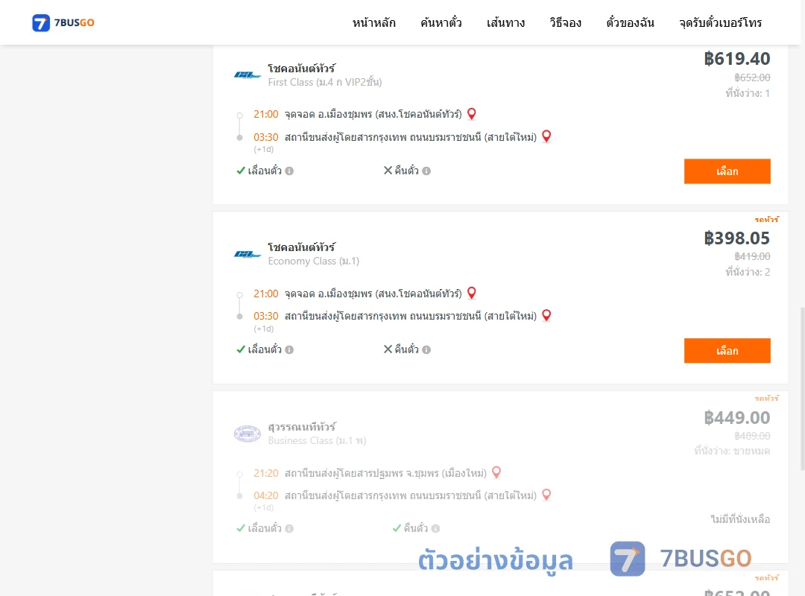Click the price ฿619.40
This screenshot has width=805, height=596.
[736, 59]
